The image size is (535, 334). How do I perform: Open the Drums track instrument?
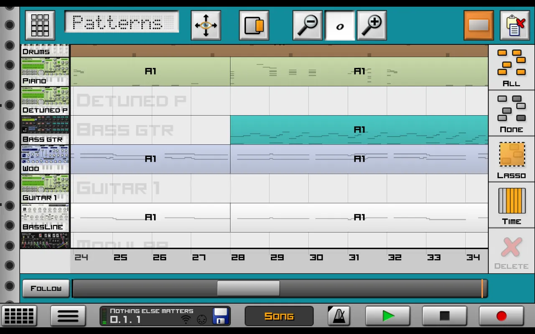point(45,51)
